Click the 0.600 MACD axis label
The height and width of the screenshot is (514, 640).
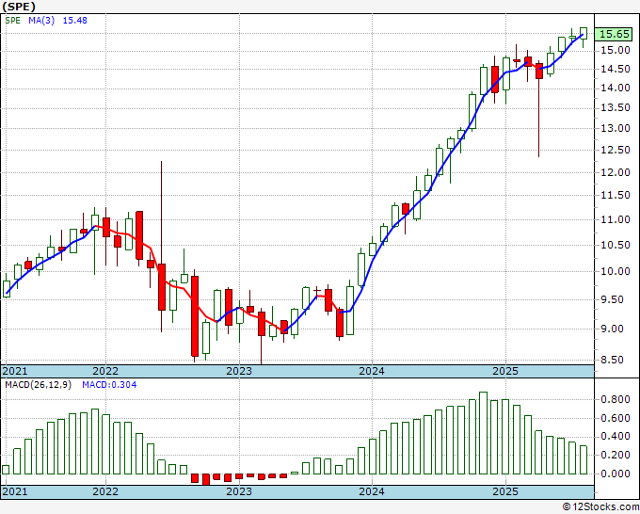click(x=616, y=418)
